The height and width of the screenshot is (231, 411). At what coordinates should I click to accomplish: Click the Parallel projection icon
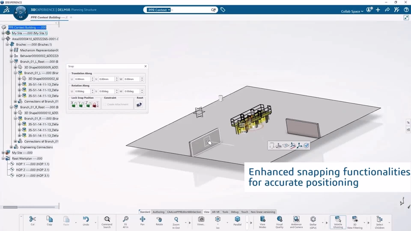[x=238, y=219]
